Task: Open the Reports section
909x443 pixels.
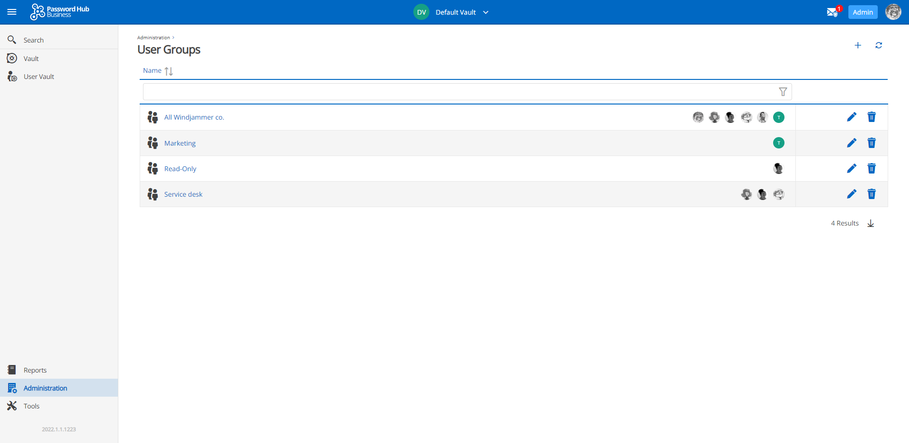Action: pyautogui.click(x=35, y=370)
